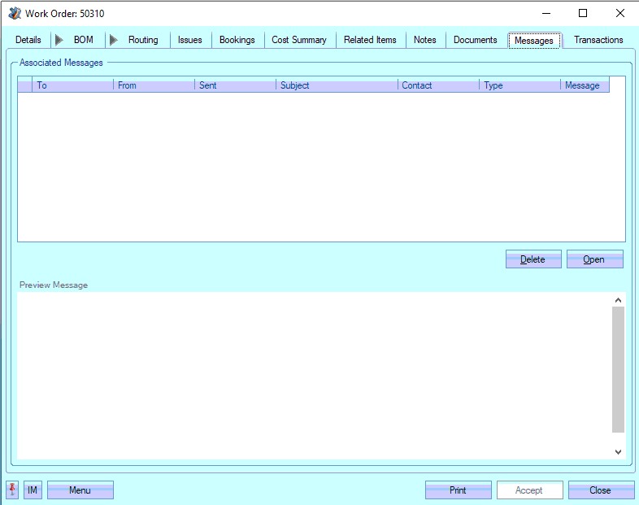Click the IM button
The height and width of the screenshot is (505, 639).
pyautogui.click(x=33, y=490)
